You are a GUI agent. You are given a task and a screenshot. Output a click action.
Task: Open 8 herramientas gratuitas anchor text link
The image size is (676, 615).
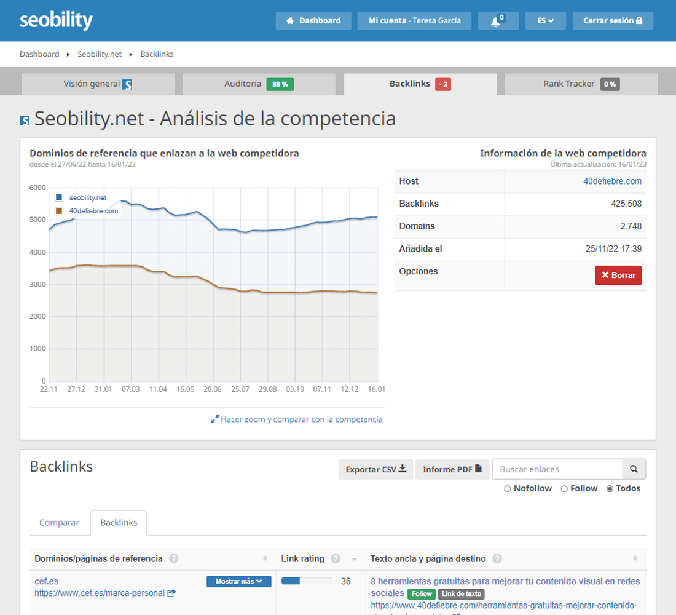(505, 587)
